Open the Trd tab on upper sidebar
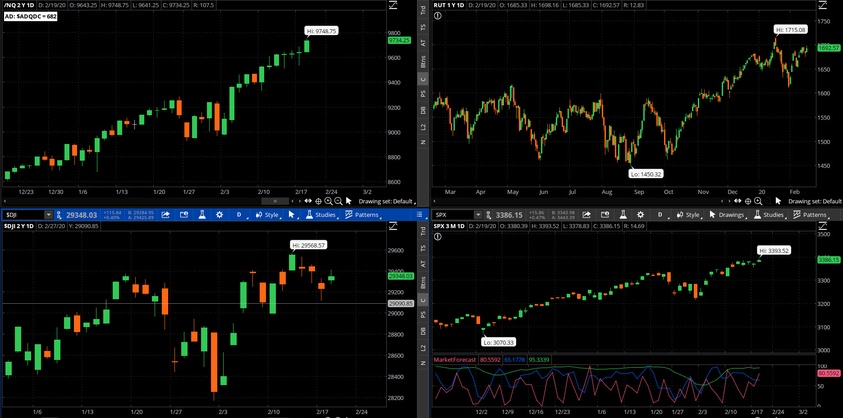The image size is (843, 418). (423, 10)
